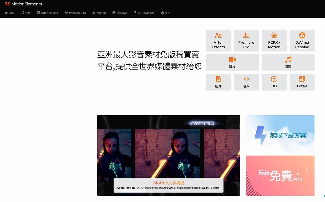This screenshot has width=325, height=202.
Task: Go to previous carousel slide arrow
Action: (102, 151)
